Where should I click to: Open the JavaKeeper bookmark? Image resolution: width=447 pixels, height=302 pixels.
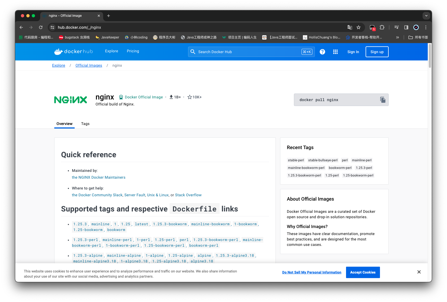click(x=107, y=37)
